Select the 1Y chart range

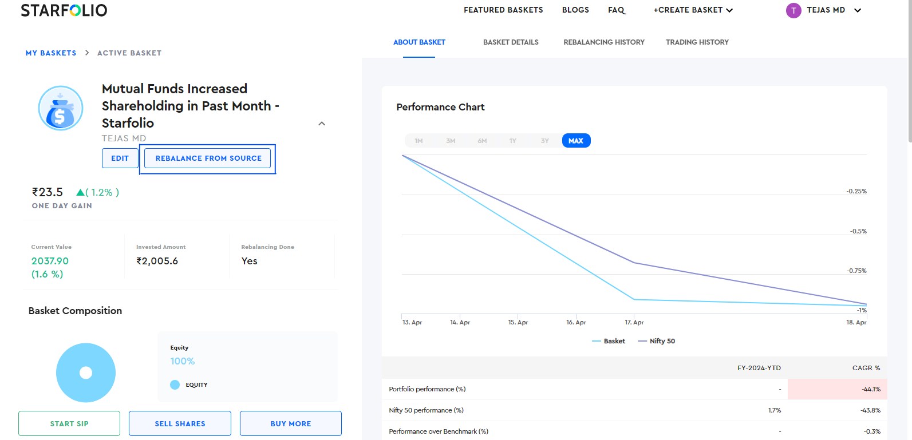point(513,141)
